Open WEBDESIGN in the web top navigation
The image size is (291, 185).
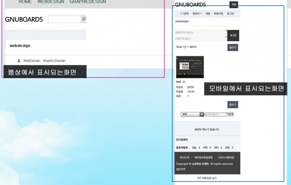51,2
